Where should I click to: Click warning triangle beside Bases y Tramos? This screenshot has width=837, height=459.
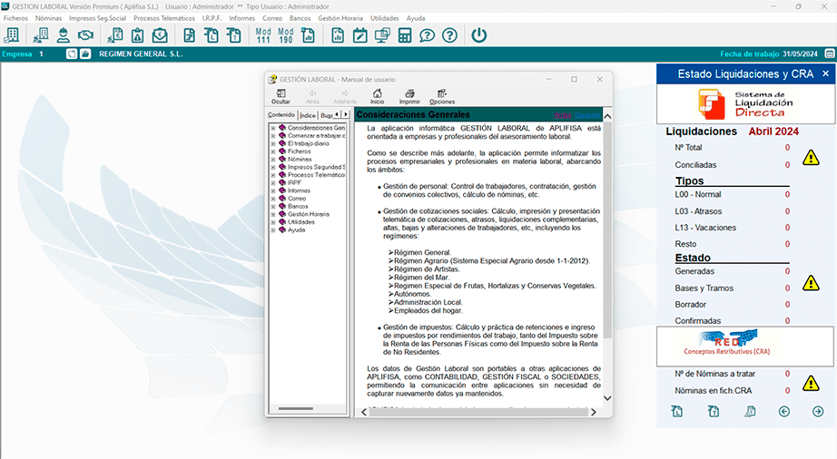(x=811, y=283)
